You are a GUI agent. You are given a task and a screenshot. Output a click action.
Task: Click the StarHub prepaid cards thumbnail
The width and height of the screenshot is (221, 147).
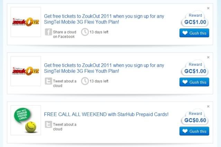pos(26,120)
